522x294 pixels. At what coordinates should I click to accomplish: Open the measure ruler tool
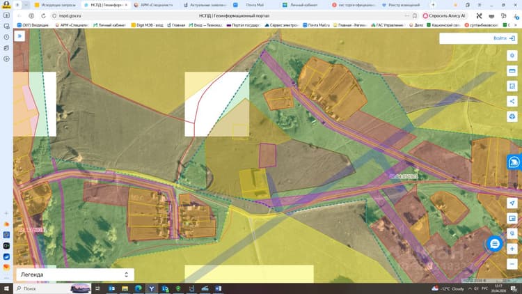point(512,70)
